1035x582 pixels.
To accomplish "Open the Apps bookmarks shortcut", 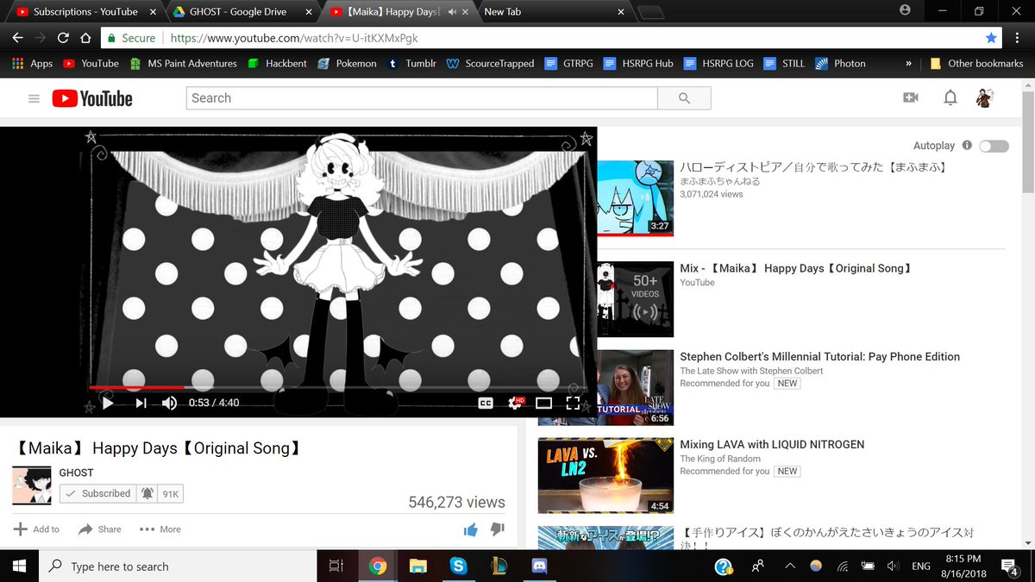I will pos(32,63).
